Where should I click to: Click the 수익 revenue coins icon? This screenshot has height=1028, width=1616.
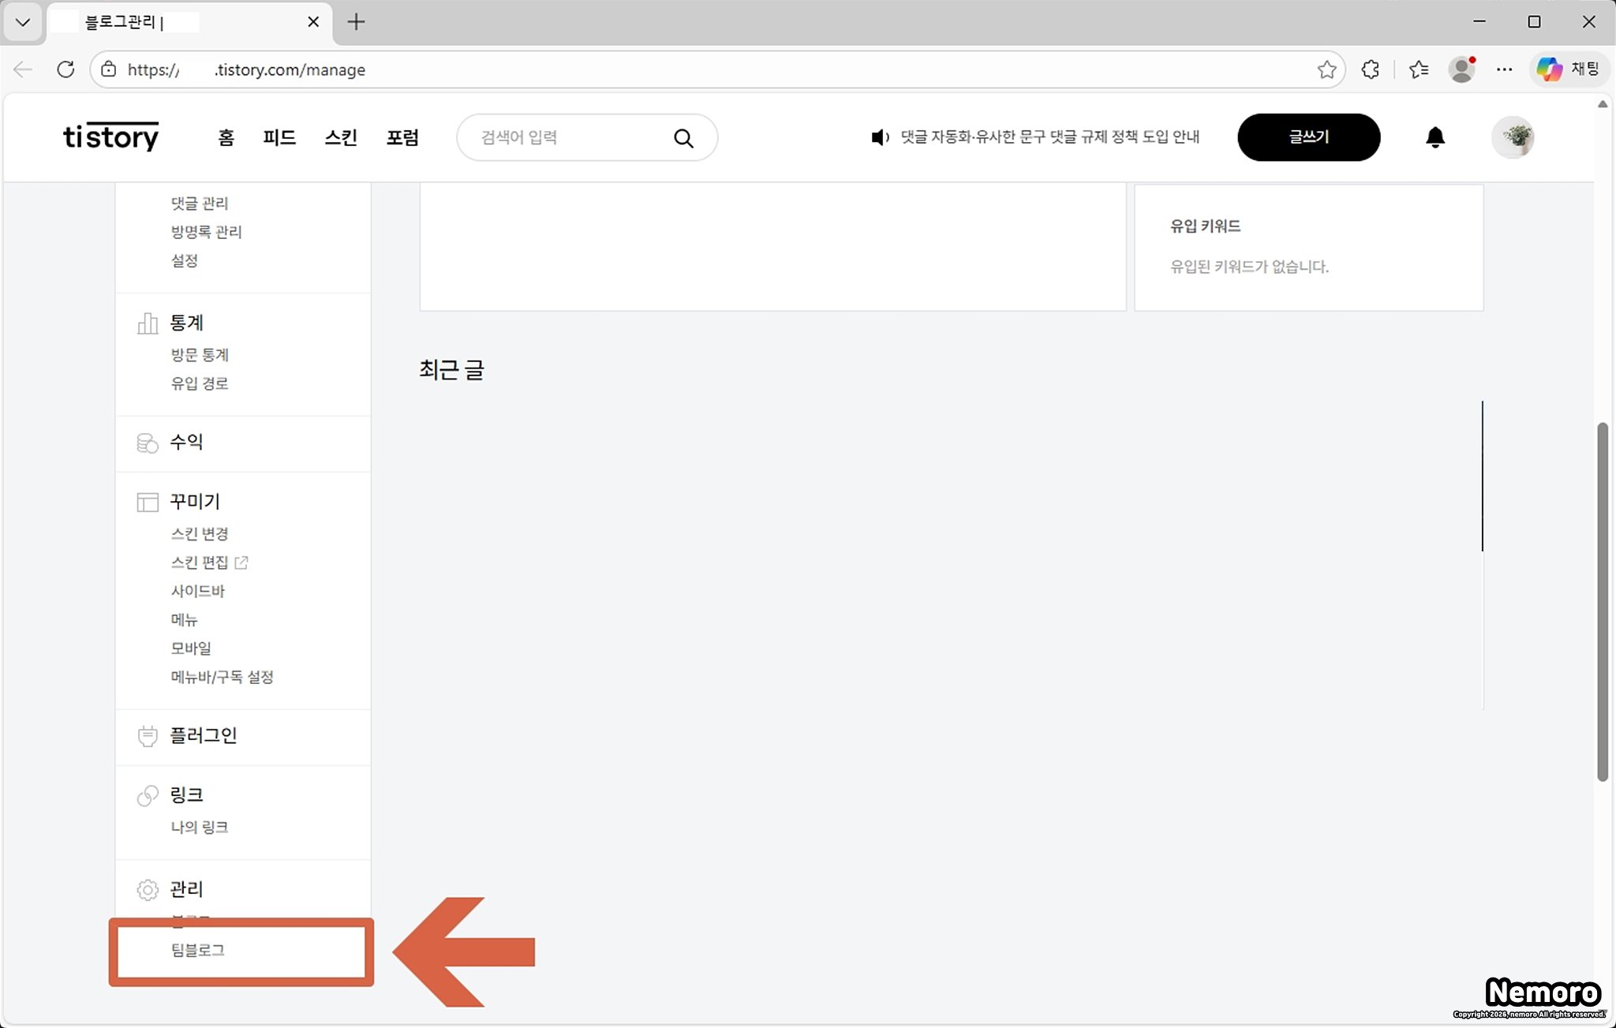(x=148, y=443)
